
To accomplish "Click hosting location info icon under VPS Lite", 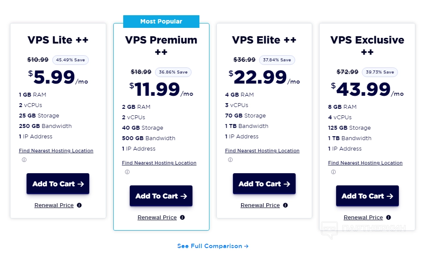I will click(x=24, y=160).
